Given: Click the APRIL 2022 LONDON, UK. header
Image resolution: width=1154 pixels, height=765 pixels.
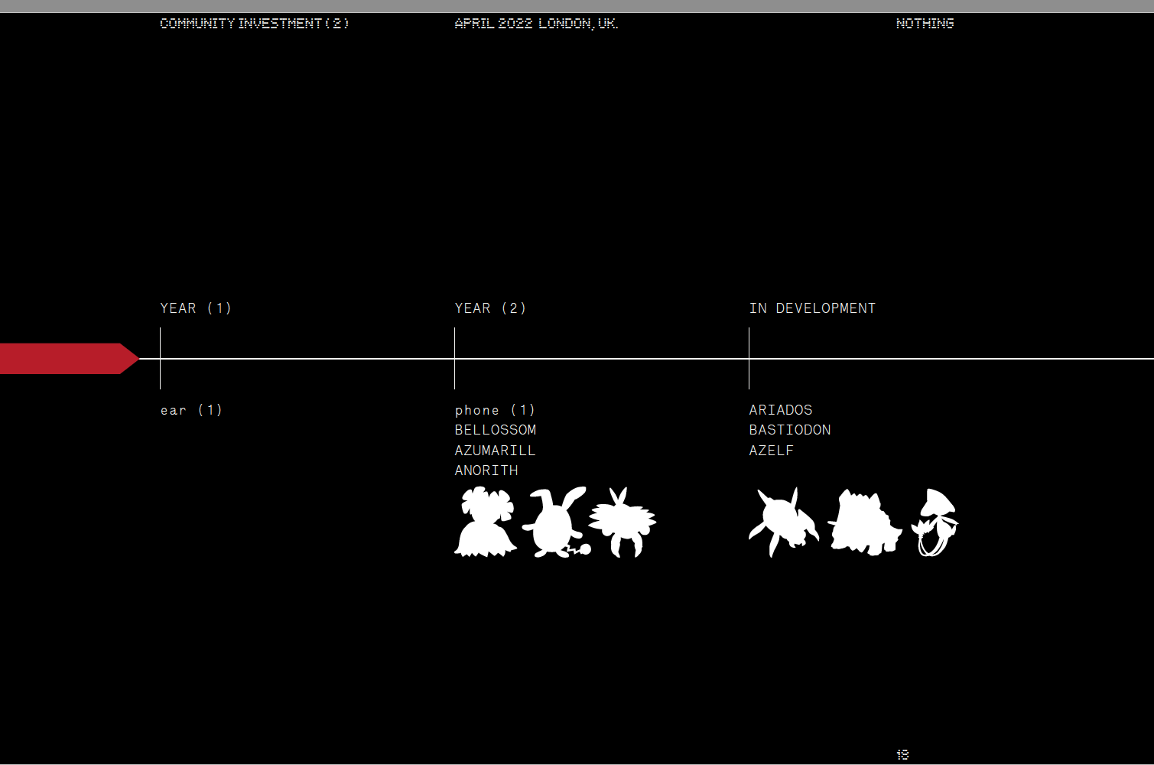Looking at the screenshot, I should coord(536,24).
